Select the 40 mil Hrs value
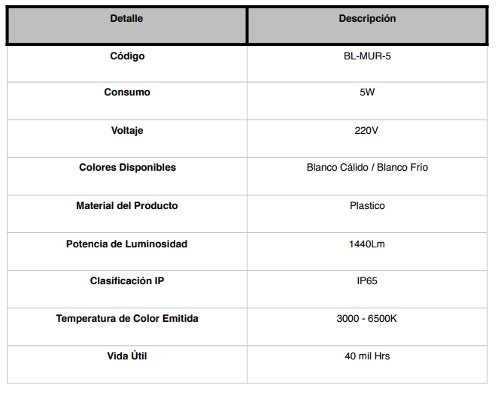498x397 pixels. click(x=367, y=356)
